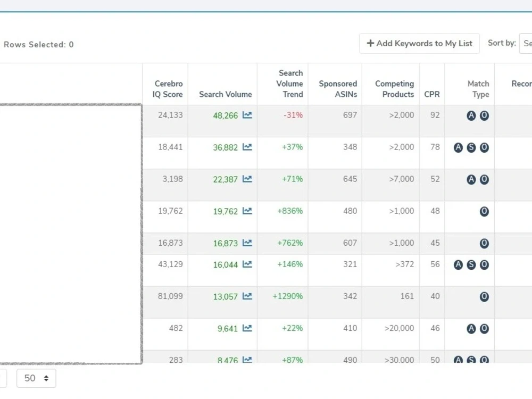This screenshot has height=399, width=532.
Task: Sort by Cerebro IQ Score column header
Action: click(167, 89)
